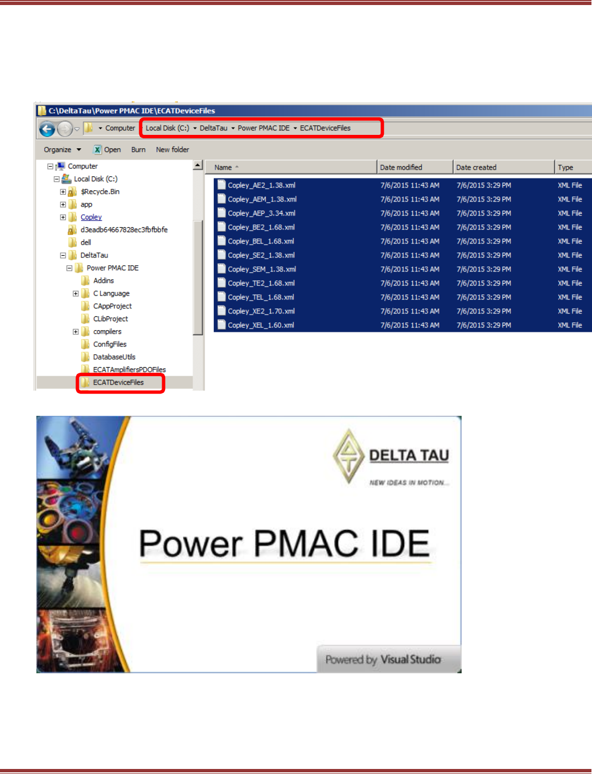The width and height of the screenshot is (592, 774).
Task: Expand the $Recycle.Bin folder node
Action: coord(63,192)
